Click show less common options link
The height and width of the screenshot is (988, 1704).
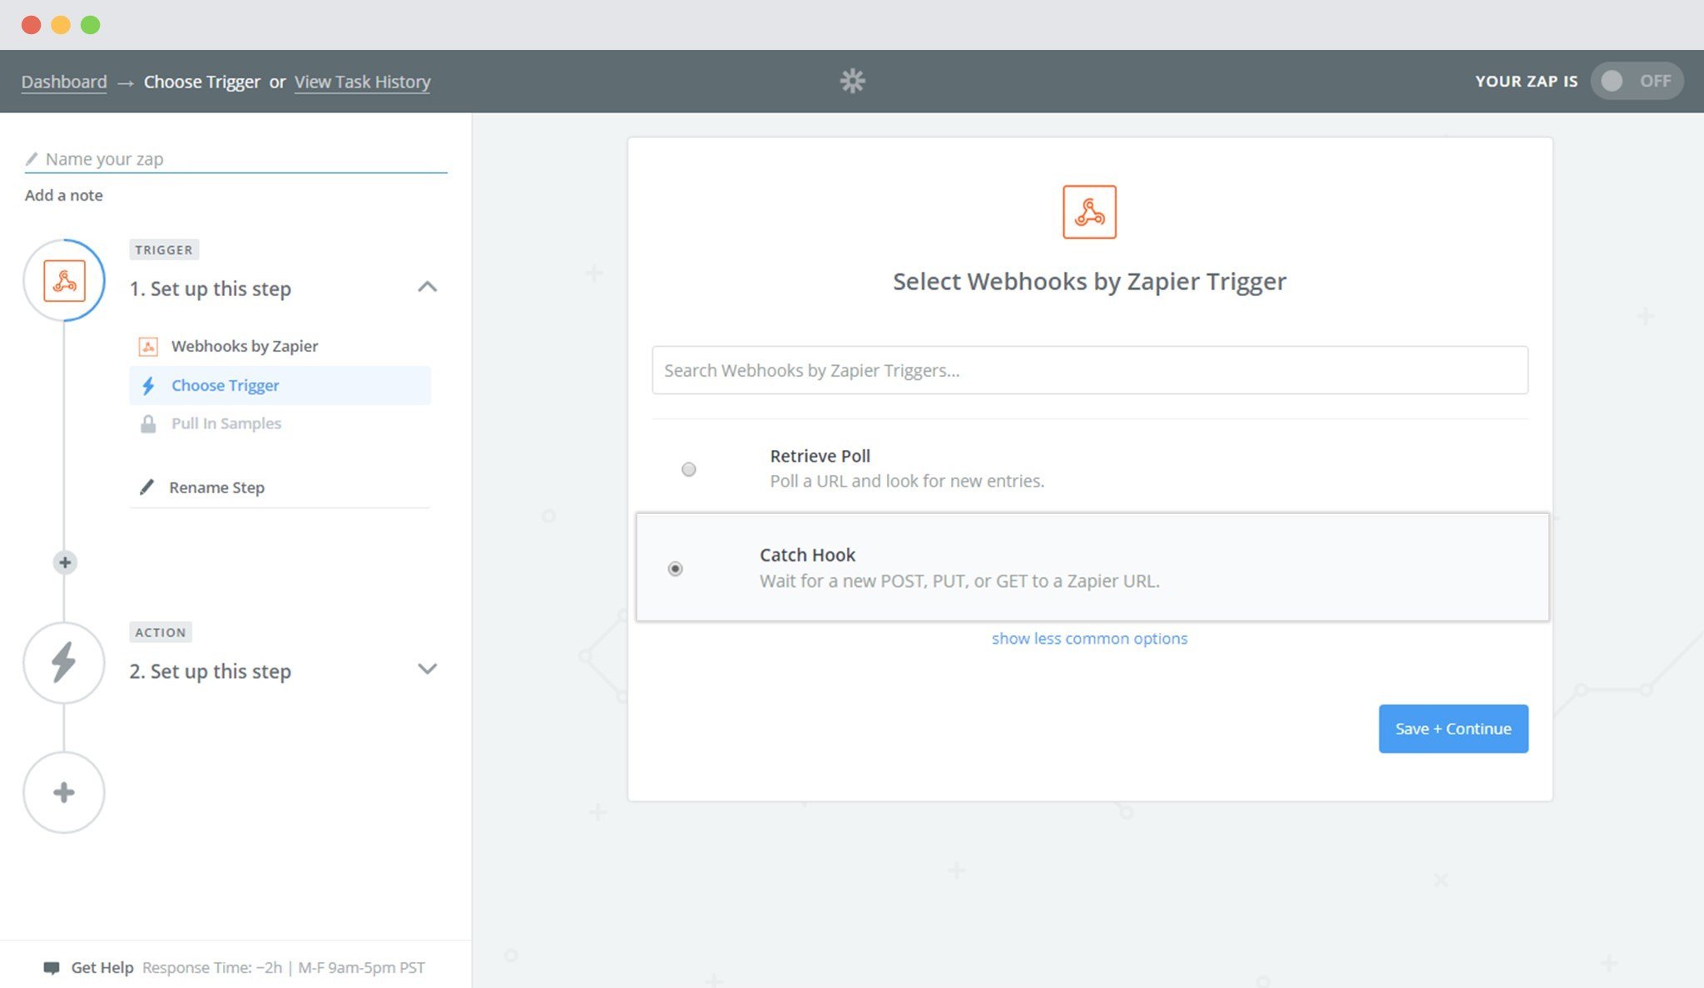click(1089, 638)
